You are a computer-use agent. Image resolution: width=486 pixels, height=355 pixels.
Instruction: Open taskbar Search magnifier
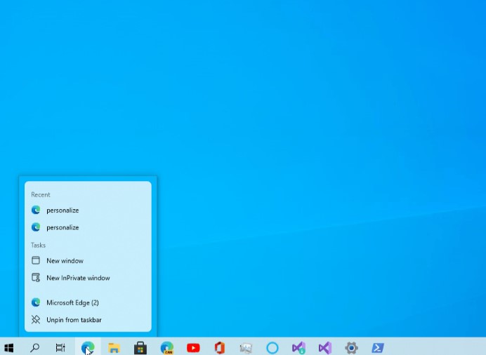pos(34,347)
